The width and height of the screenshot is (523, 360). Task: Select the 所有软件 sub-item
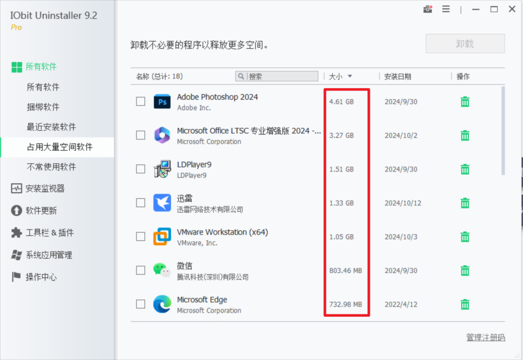(43, 87)
